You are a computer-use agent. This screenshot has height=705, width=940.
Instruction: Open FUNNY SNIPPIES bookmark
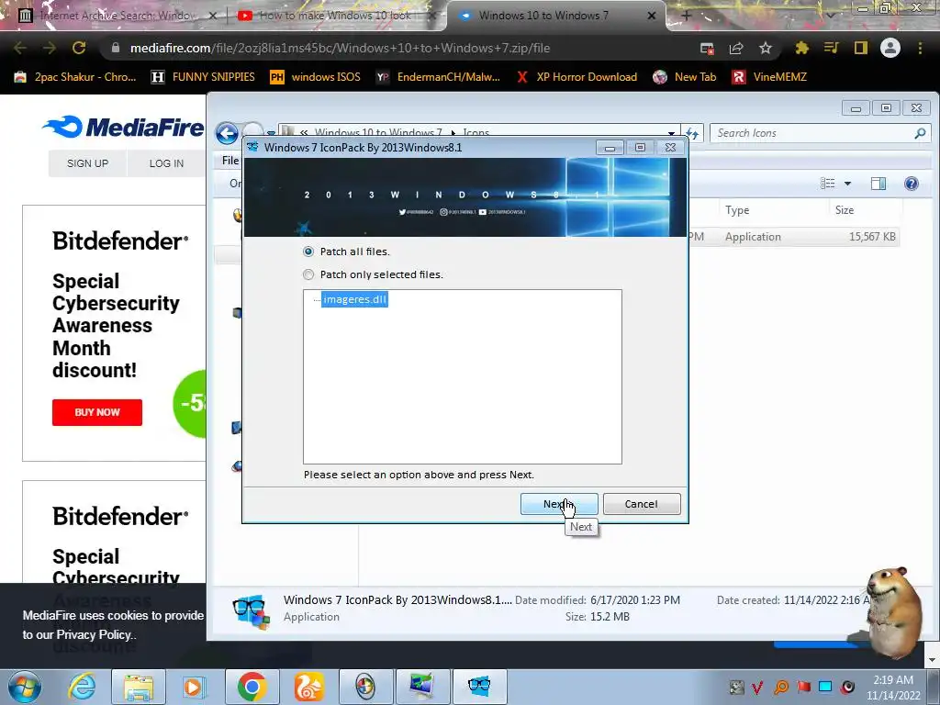204,77
